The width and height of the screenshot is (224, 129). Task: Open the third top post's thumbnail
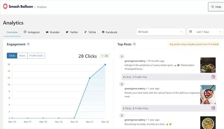pyautogui.click(x=208, y=123)
